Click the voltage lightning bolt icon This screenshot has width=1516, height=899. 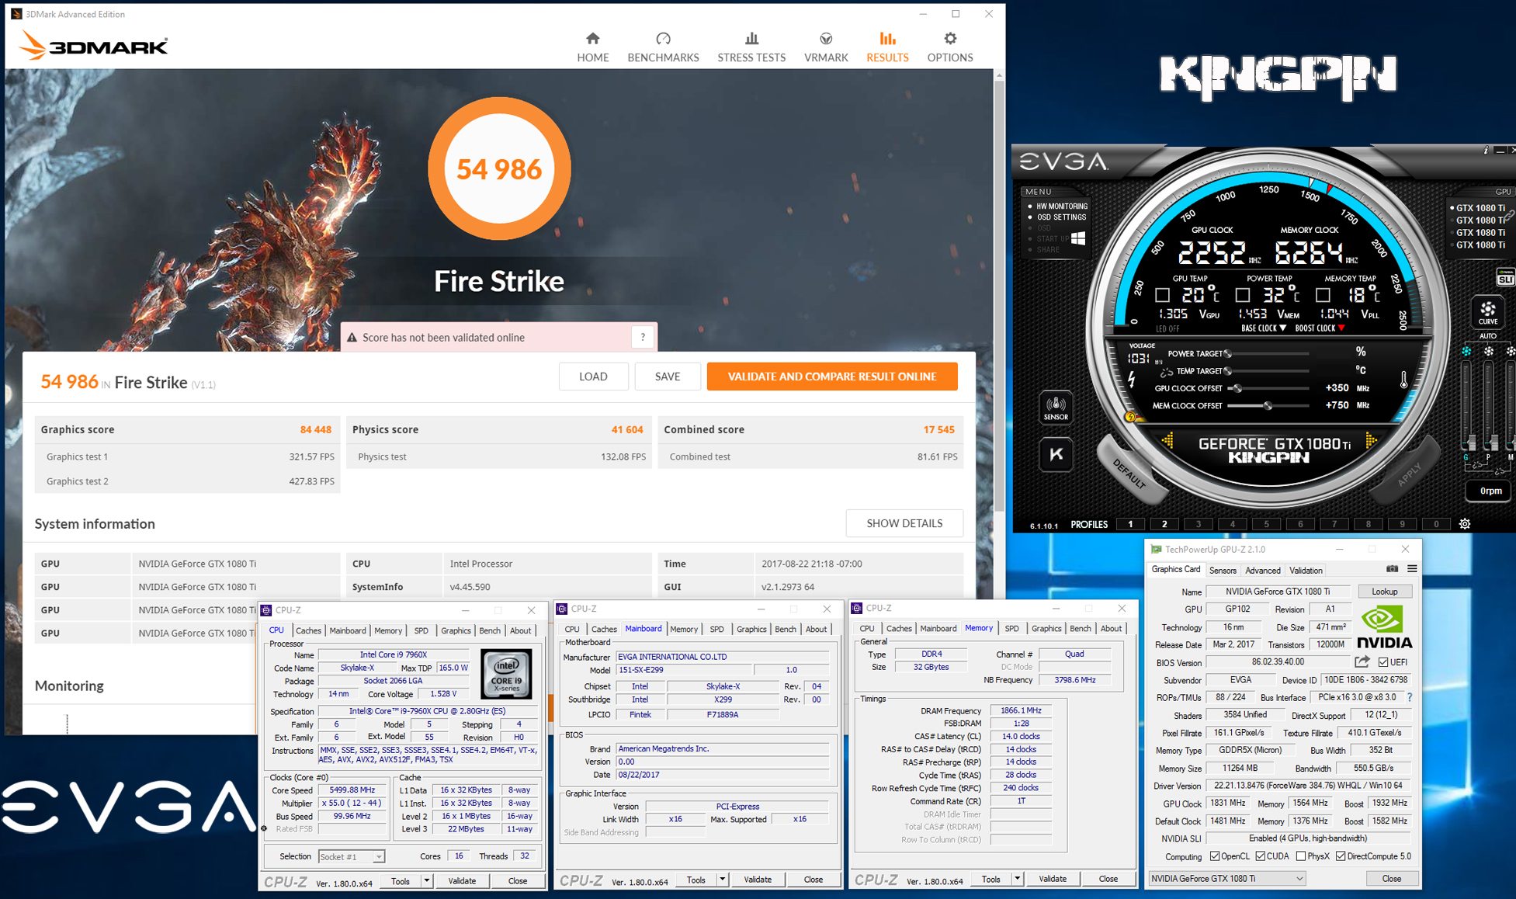[x=1132, y=380]
